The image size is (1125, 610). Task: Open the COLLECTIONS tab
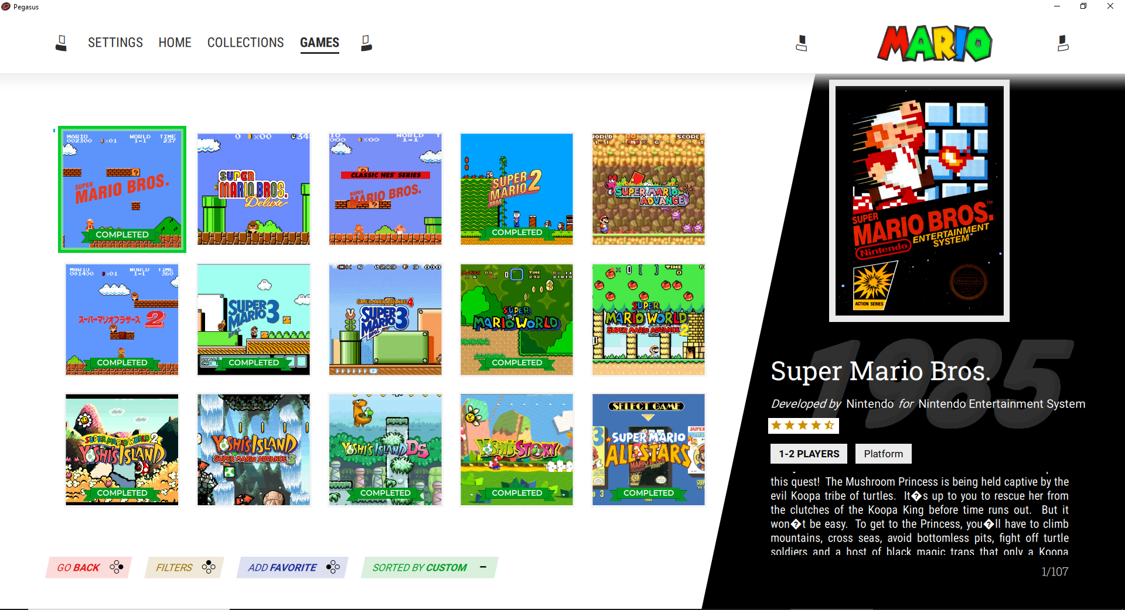pyautogui.click(x=246, y=43)
